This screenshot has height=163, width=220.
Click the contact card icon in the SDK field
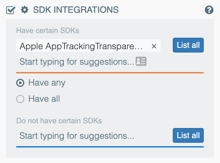[x=141, y=62]
